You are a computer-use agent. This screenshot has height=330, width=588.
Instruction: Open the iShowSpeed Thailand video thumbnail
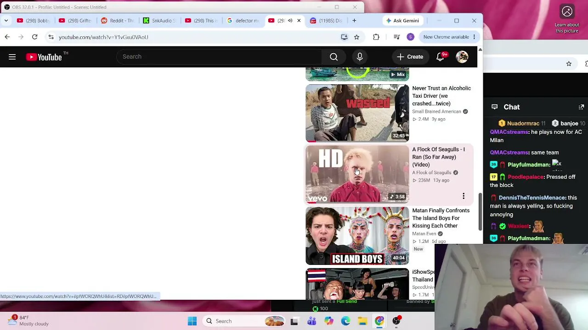coord(357,284)
